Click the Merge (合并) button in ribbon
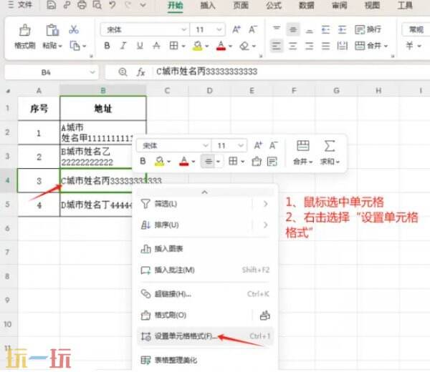 pyautogui.click(x=371, y=46)
